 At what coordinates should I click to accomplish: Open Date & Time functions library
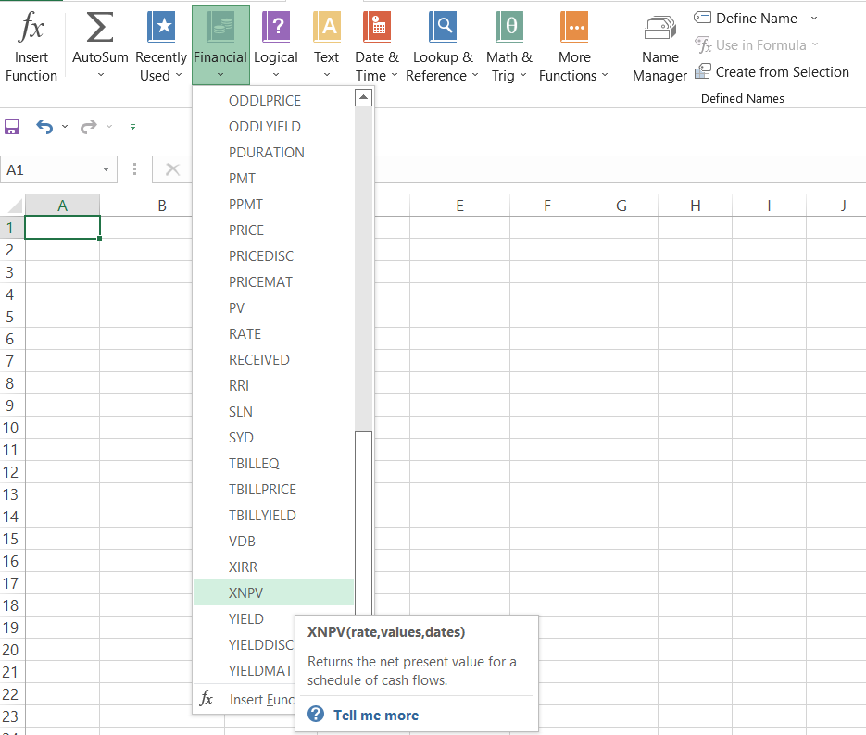(x=376, y=31)
